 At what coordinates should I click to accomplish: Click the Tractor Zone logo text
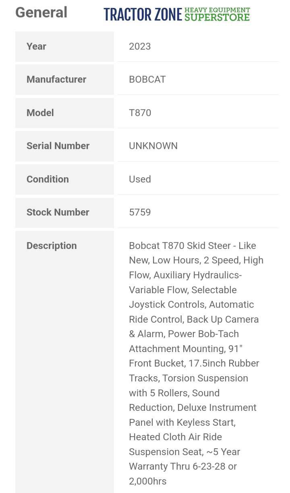[143, 15]
